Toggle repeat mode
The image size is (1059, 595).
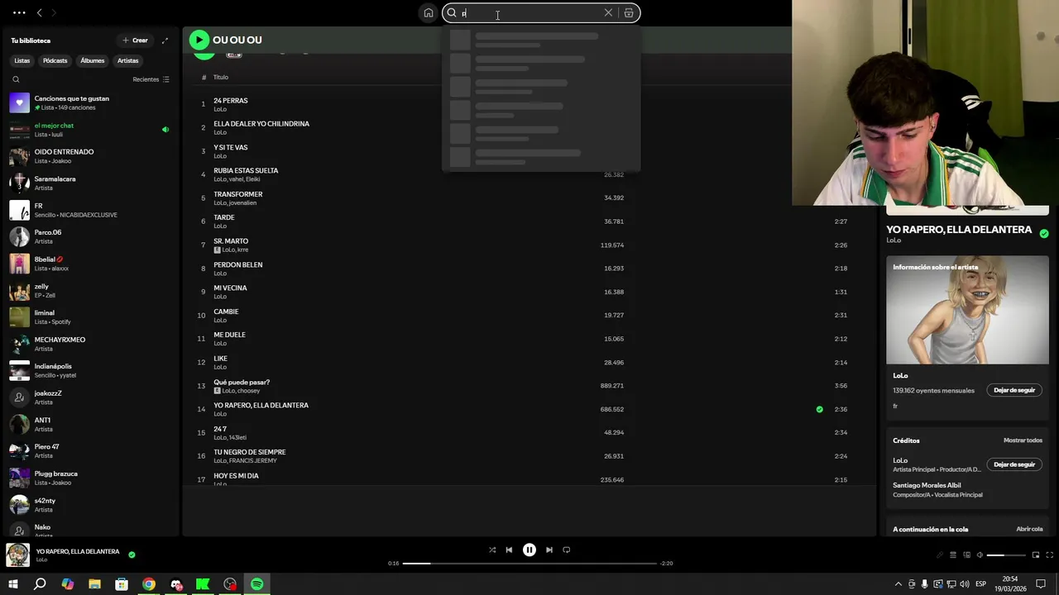[x=567, y=550]
